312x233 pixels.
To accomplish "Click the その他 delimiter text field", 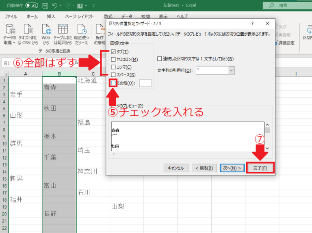I will coord(145,83).
